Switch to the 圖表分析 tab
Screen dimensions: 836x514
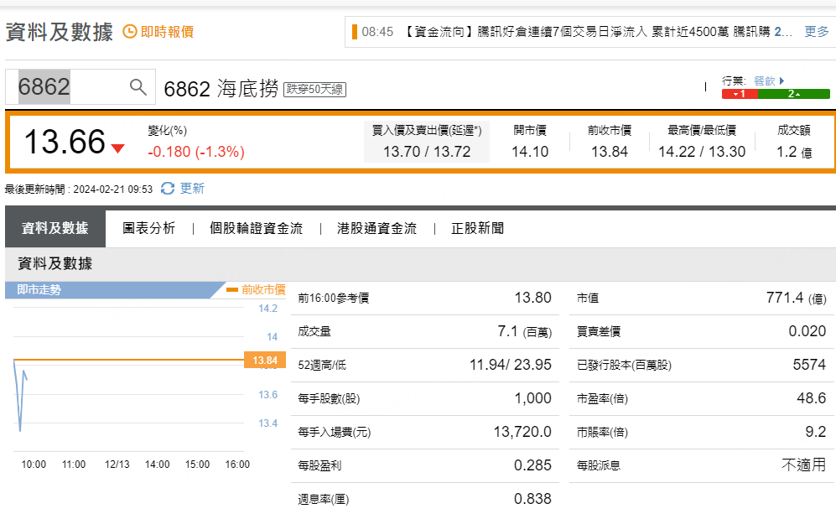tap(148, 228)
